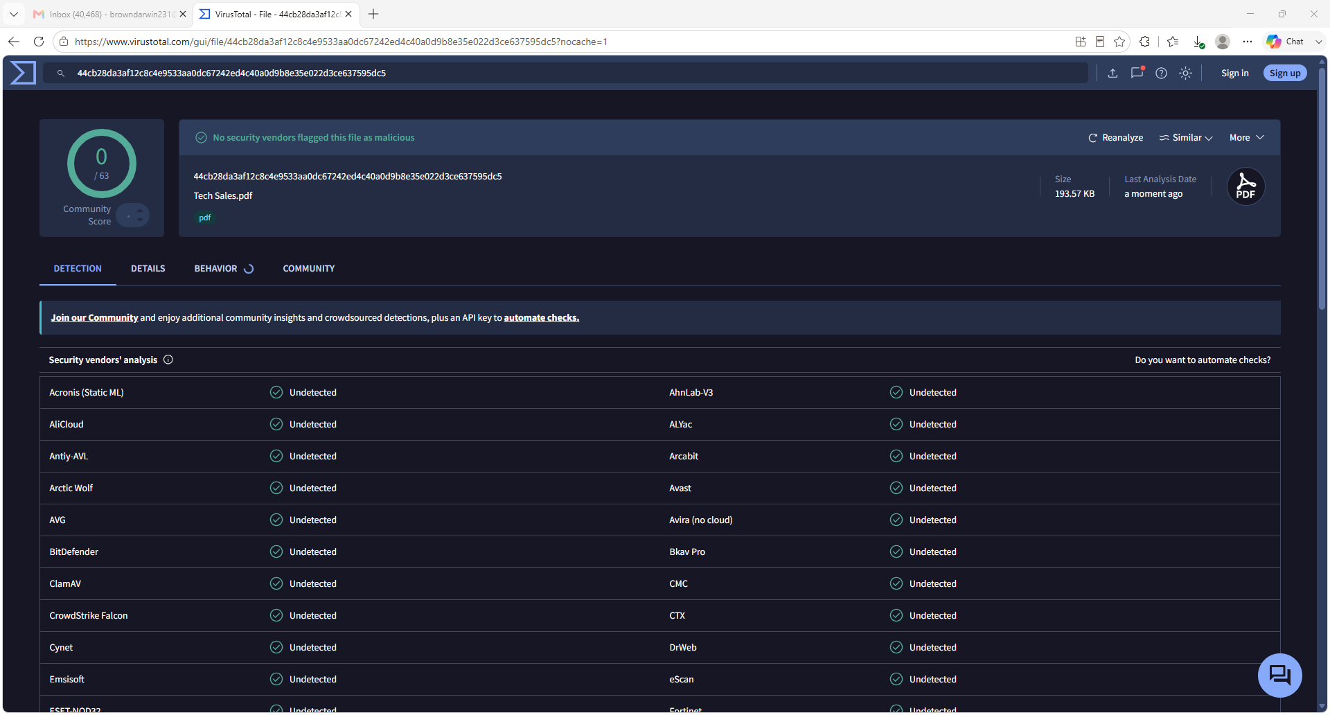
Task: Open the browser downloads icon
Action: [x=1198, y=42]
